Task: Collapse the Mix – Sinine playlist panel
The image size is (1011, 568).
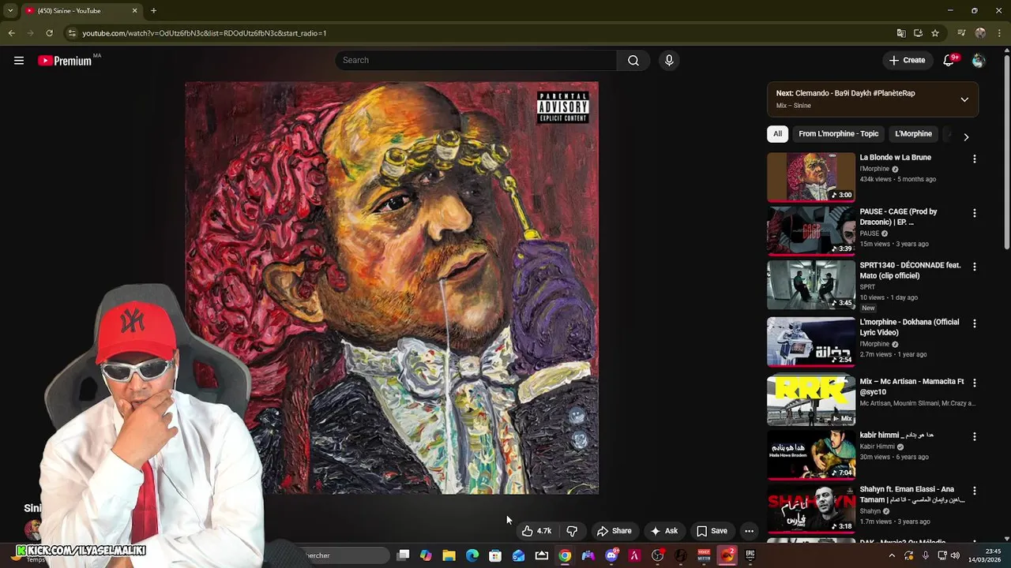Action: coord(964,99)
